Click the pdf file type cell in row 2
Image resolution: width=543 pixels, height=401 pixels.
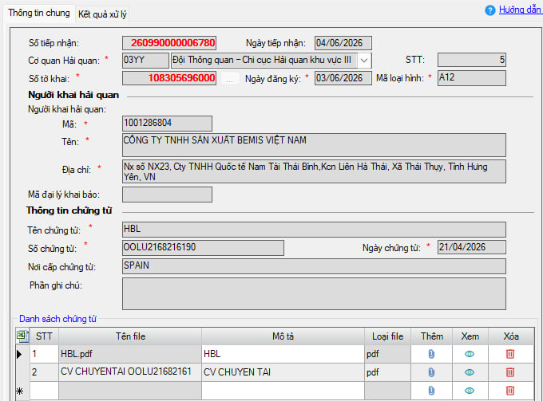click(387, 372)
